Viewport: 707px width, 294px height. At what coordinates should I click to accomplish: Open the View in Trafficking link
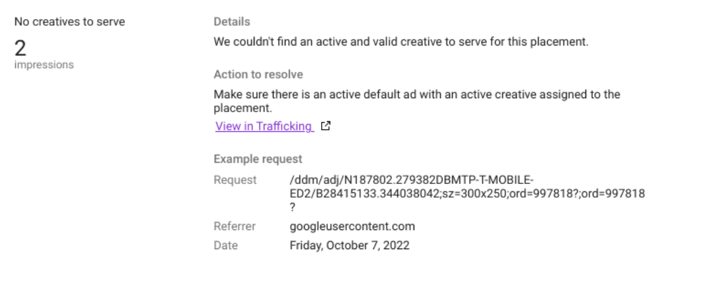(264, 127)
